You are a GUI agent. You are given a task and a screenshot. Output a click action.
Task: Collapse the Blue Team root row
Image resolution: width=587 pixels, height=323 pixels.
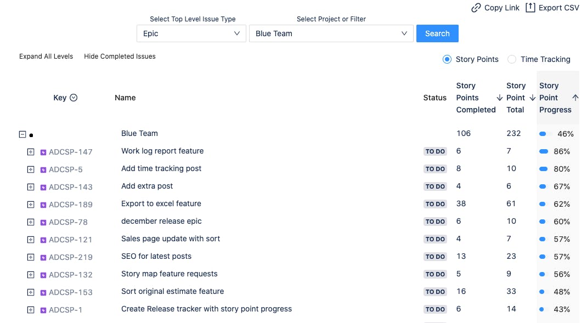(22, 134)
